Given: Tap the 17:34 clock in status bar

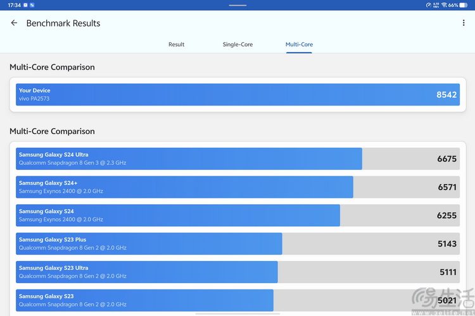Looking at the screenshot, I should coord(14,5).
